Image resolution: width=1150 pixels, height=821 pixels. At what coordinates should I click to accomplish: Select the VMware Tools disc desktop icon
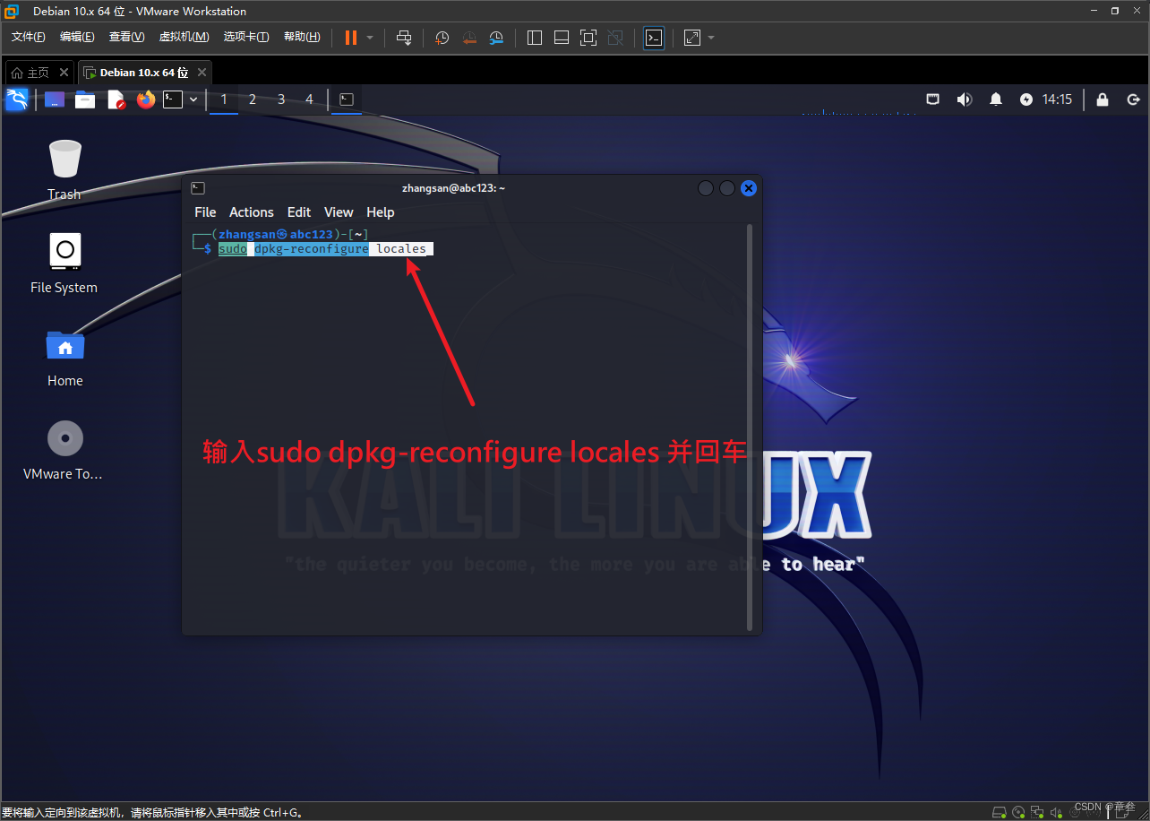[64, 450]
